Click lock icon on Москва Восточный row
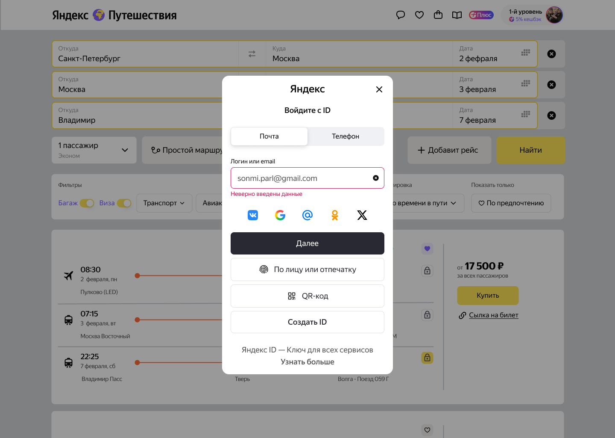 pos(428,315)
